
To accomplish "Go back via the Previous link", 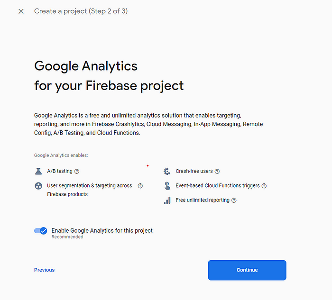I will tap(44, 270).
